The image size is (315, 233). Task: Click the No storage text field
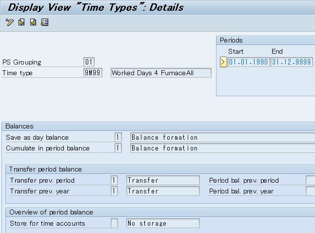tap(162, 223)
